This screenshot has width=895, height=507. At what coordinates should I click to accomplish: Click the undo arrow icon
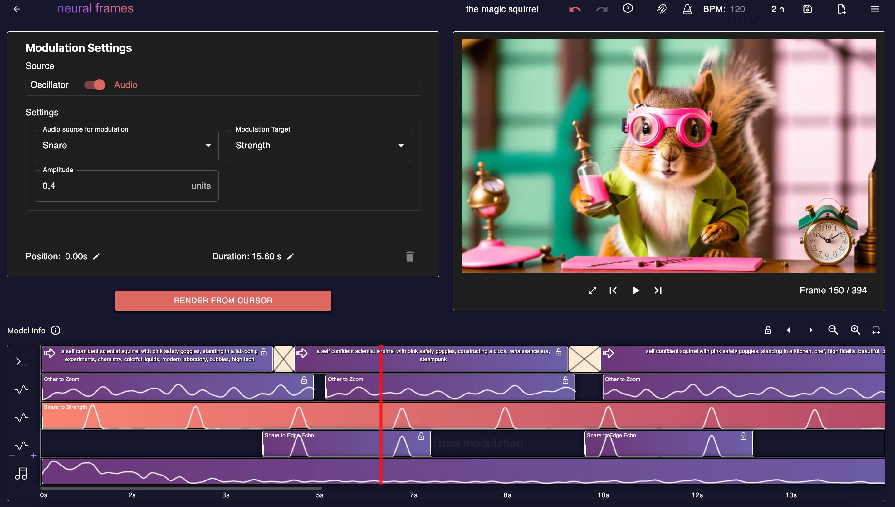575,9
